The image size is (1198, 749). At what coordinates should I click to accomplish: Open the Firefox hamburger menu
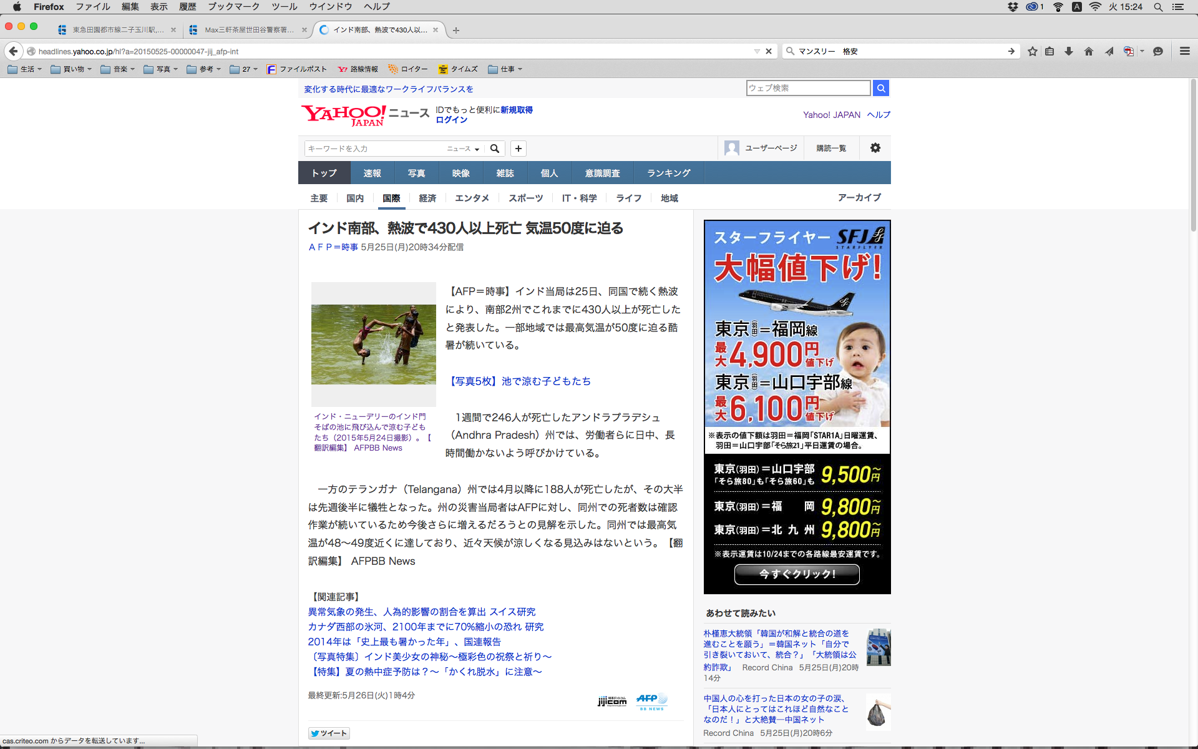point(1184,51)
